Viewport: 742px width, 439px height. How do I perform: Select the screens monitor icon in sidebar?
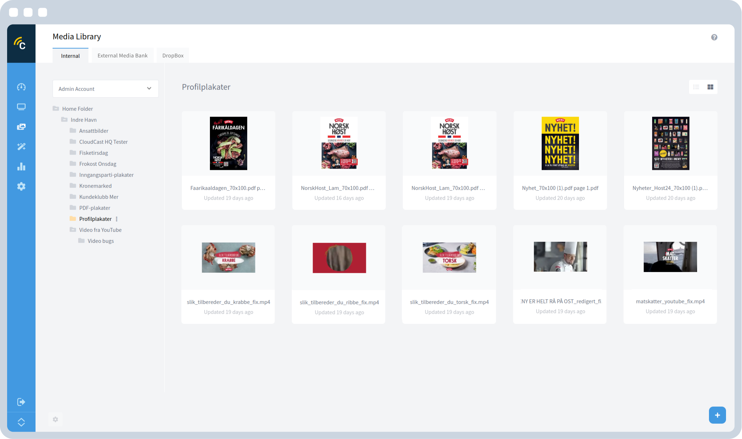pos(21,107)
